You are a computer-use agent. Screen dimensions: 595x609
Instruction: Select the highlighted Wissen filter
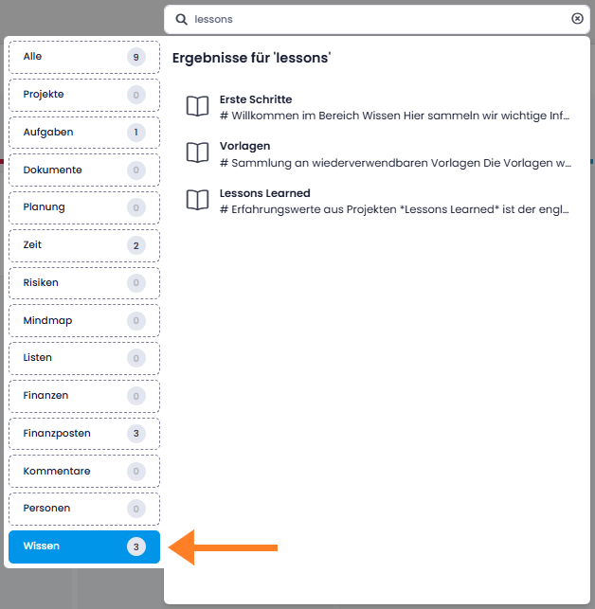click(x=84, y=546)
